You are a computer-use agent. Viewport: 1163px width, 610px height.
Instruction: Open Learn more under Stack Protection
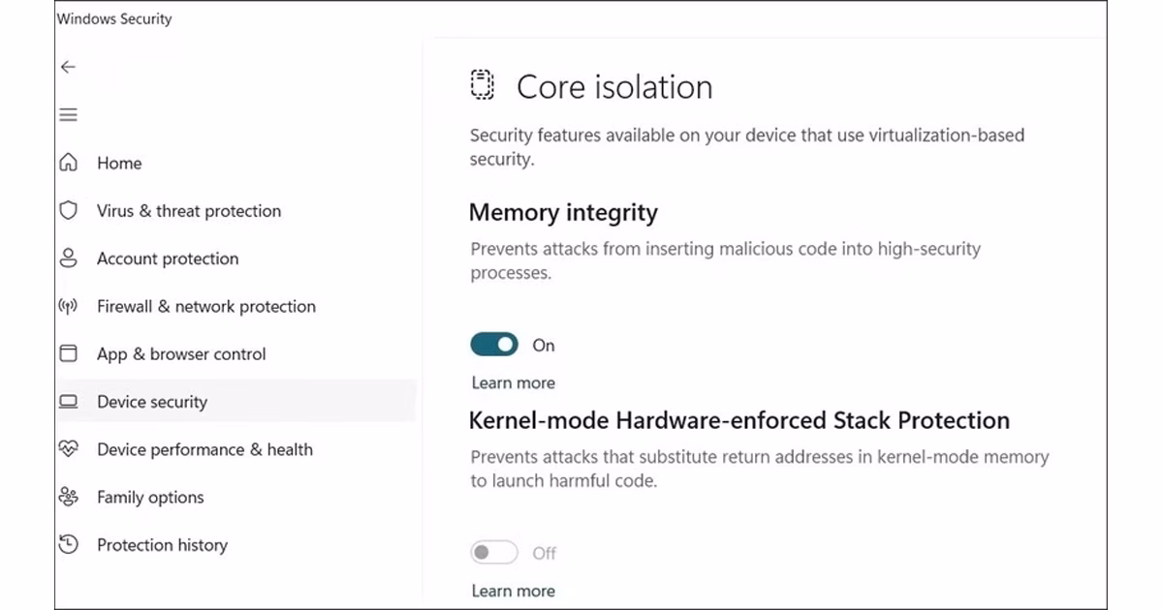click(x=513, y=591)
